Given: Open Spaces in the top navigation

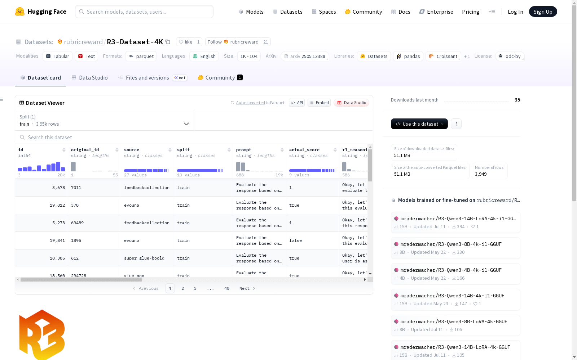Looking at the screenshot, I should pos(324,12).
